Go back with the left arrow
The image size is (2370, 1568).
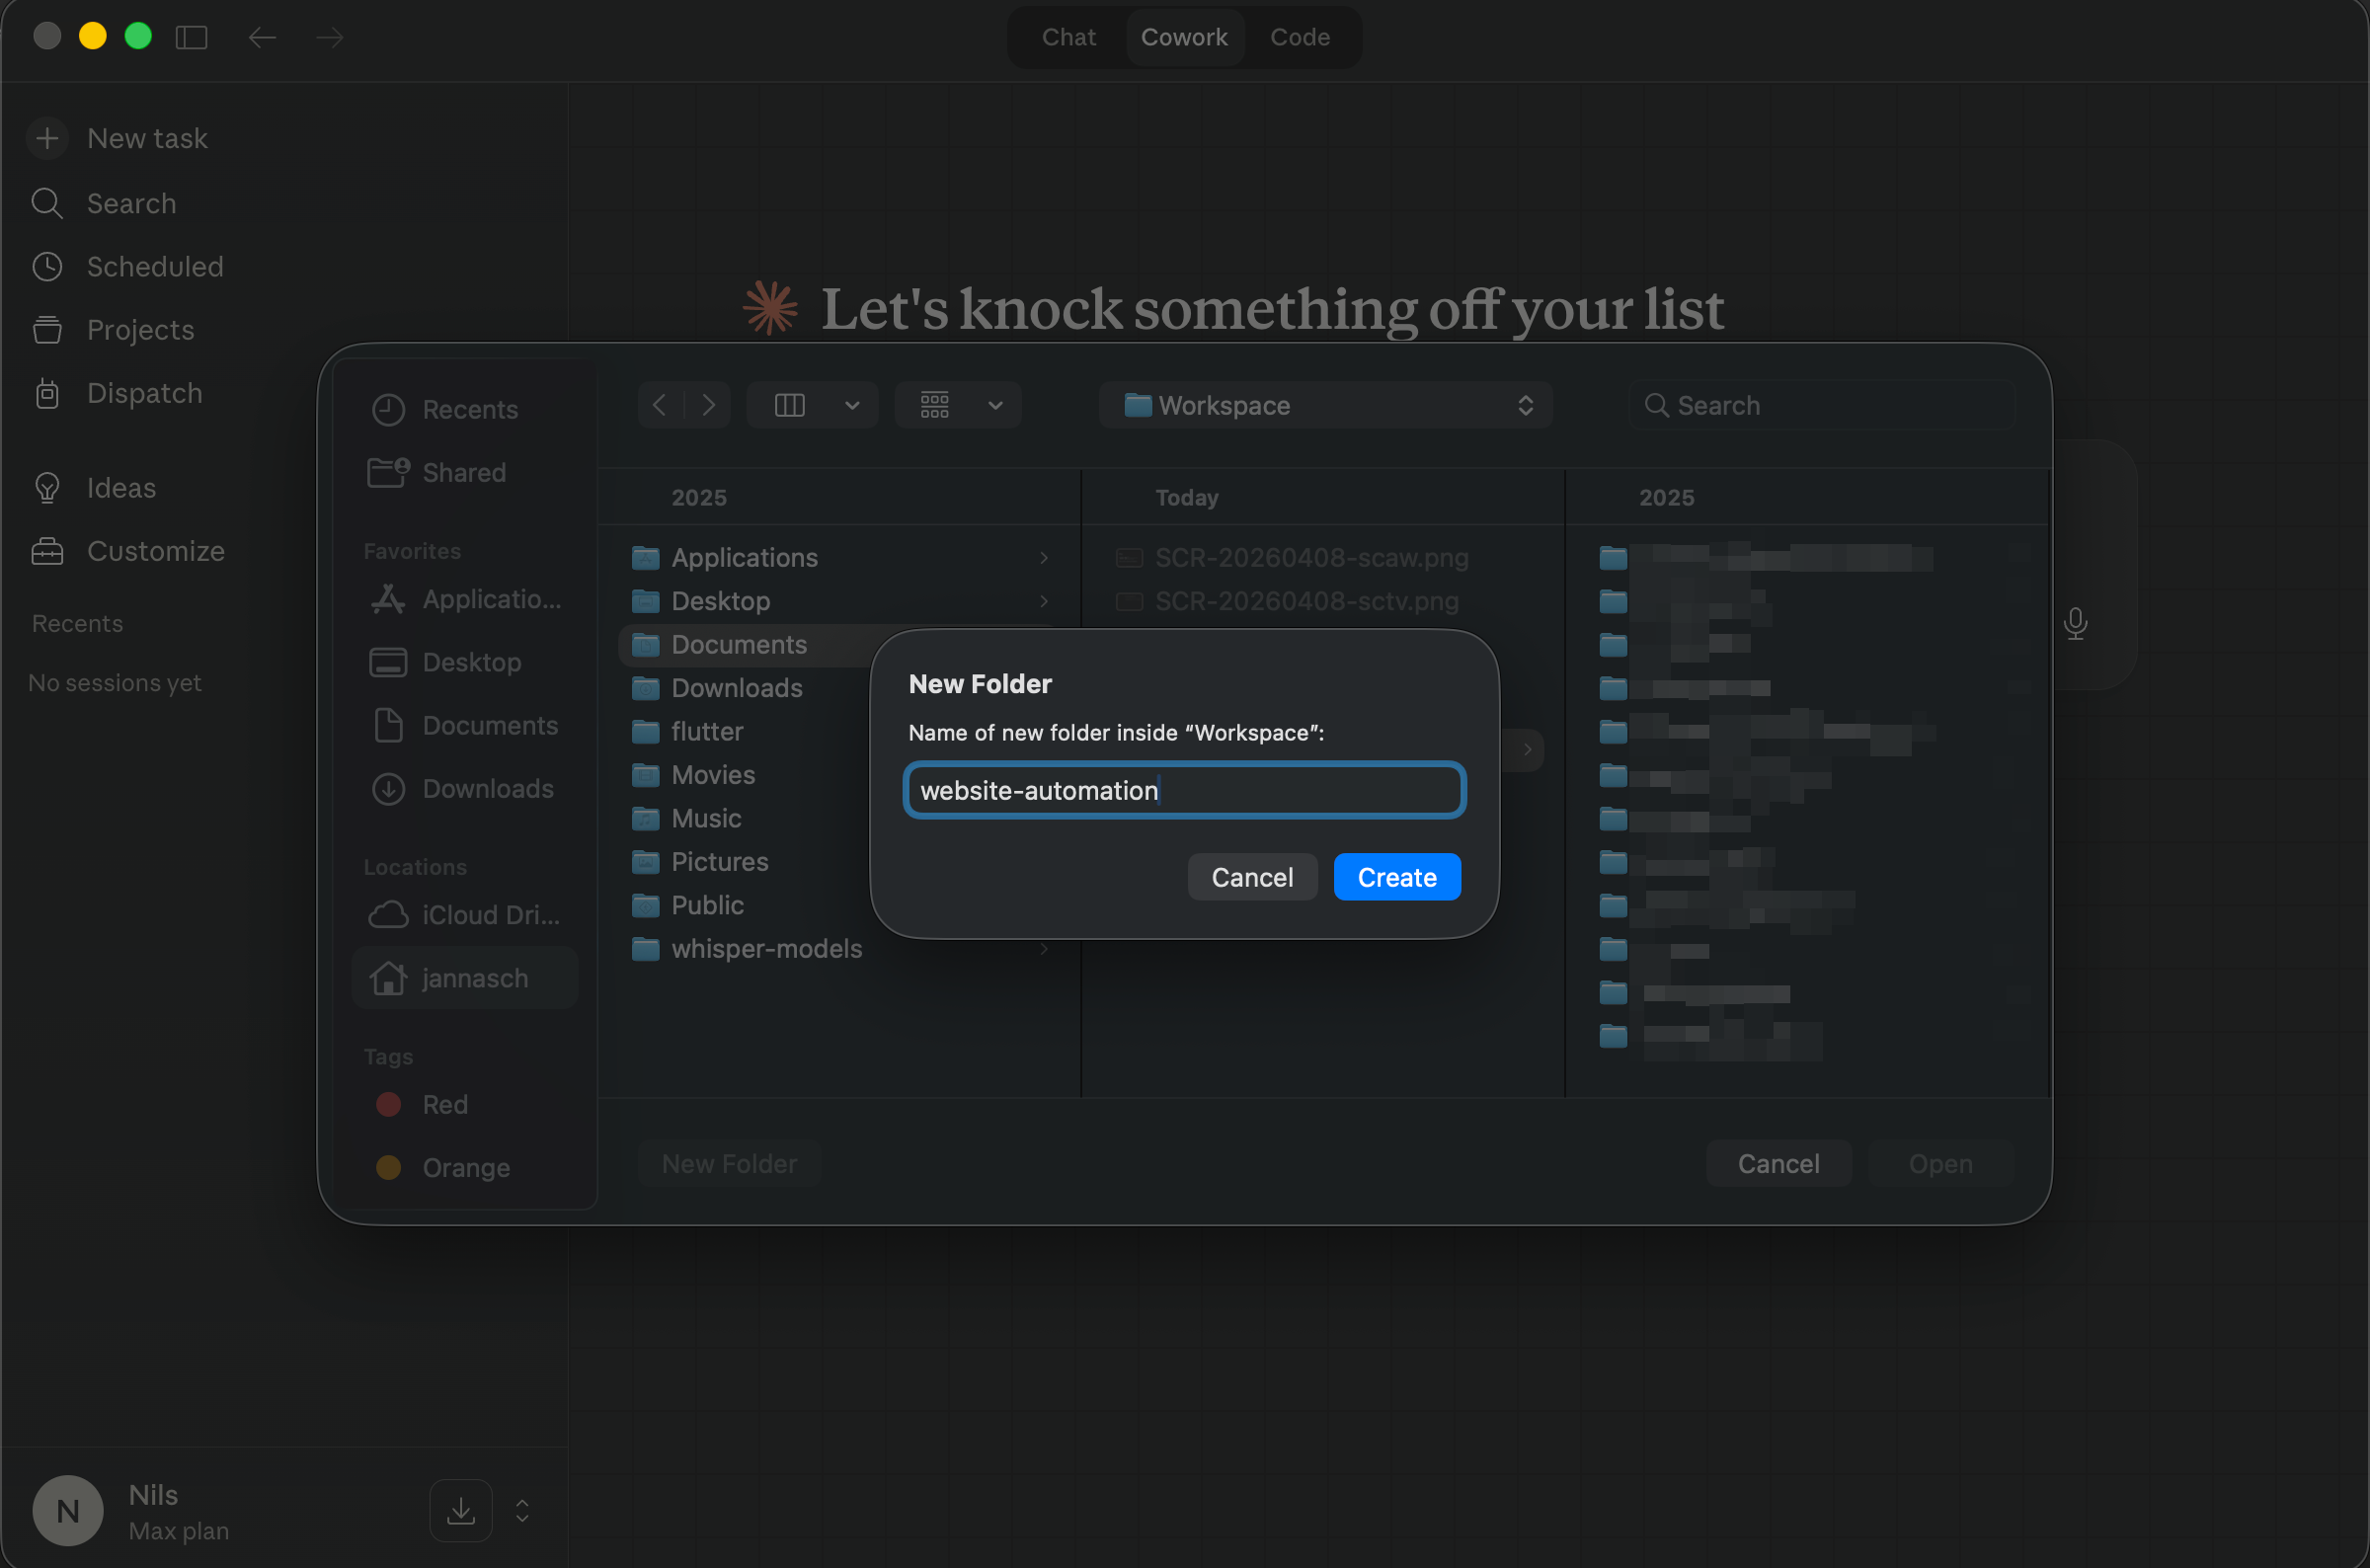click(262, 38)
